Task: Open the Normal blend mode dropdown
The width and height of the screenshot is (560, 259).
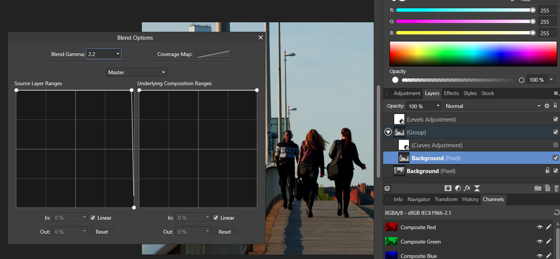Action: tap(493, 106)
